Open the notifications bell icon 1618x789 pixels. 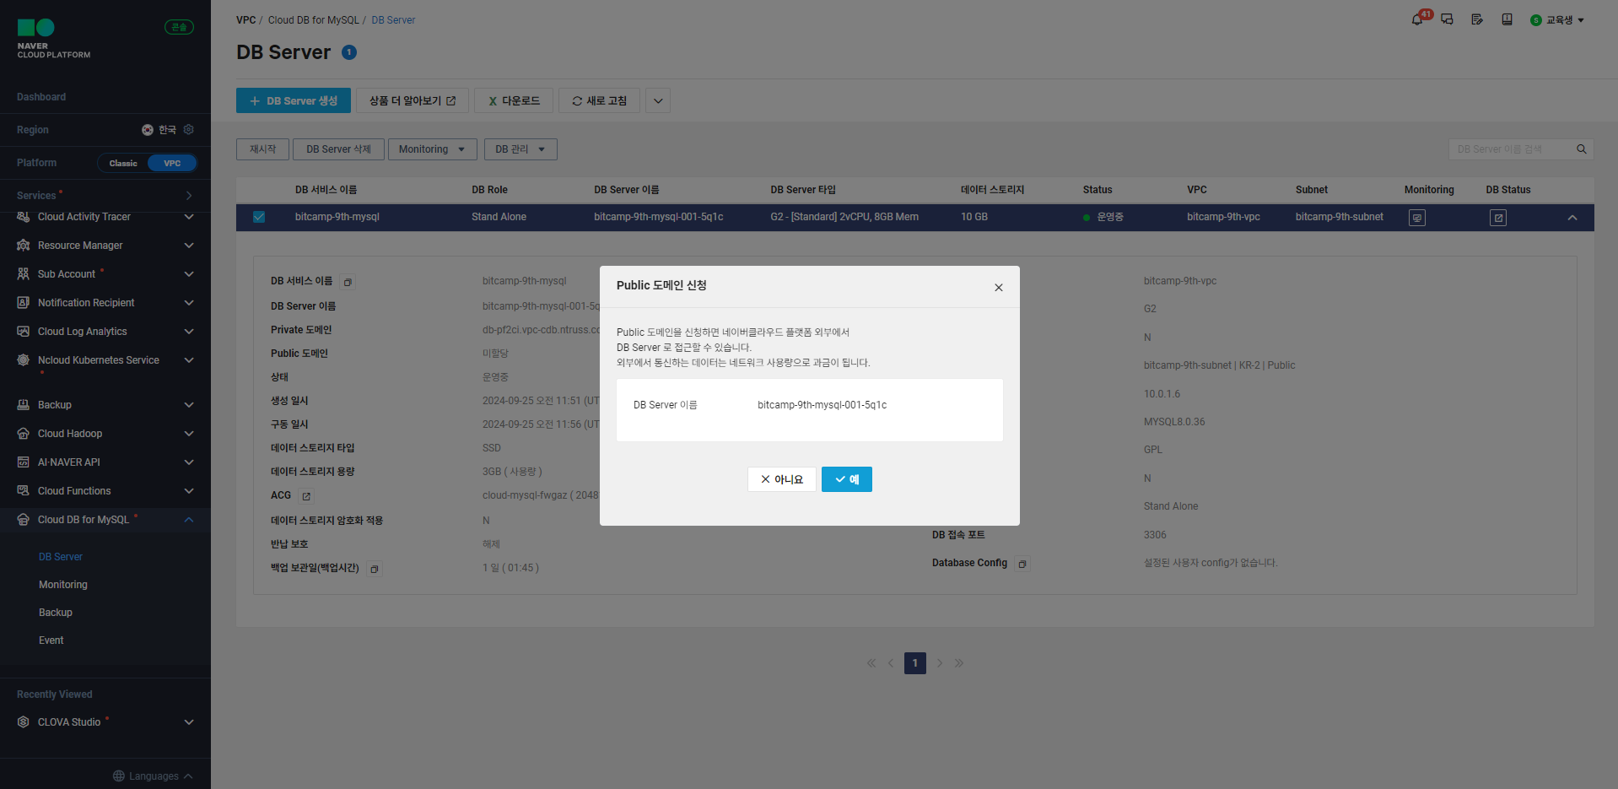1417,19
